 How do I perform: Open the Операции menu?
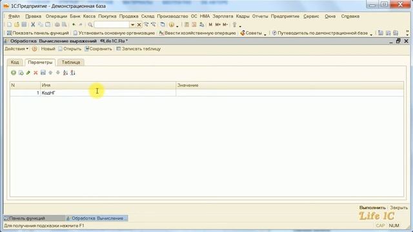56,16
